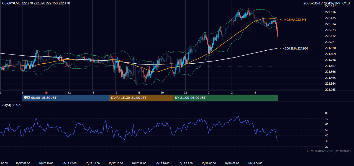
Task: Click the 222.576 price axis label
Action: (x=330, y=12)
